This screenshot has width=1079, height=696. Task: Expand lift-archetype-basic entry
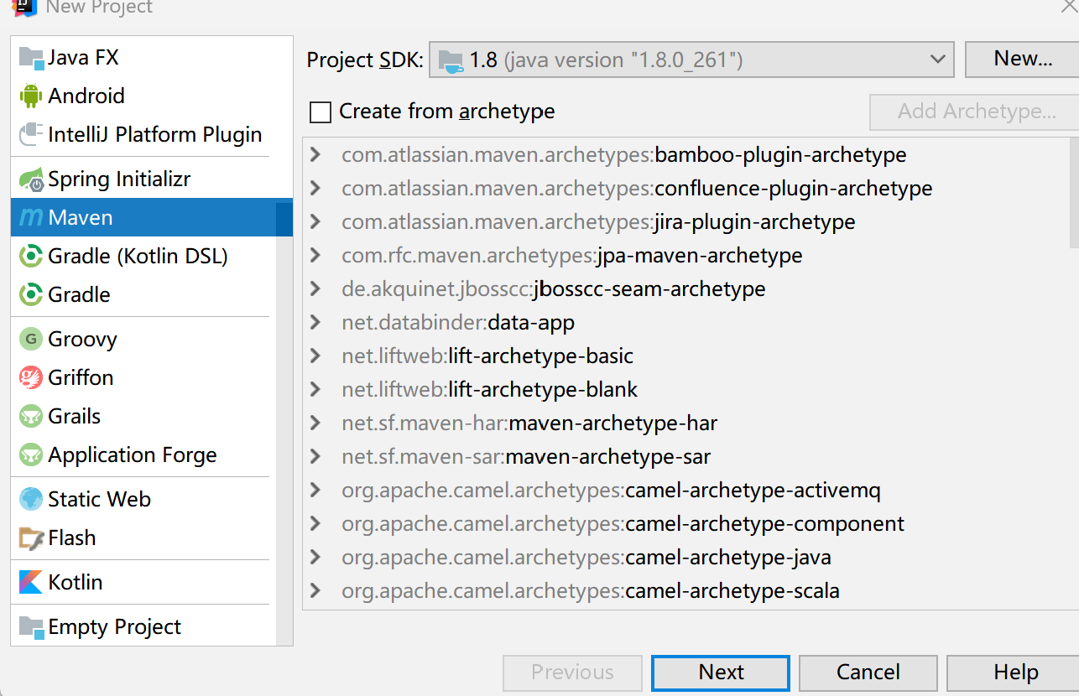coord(315,356)
